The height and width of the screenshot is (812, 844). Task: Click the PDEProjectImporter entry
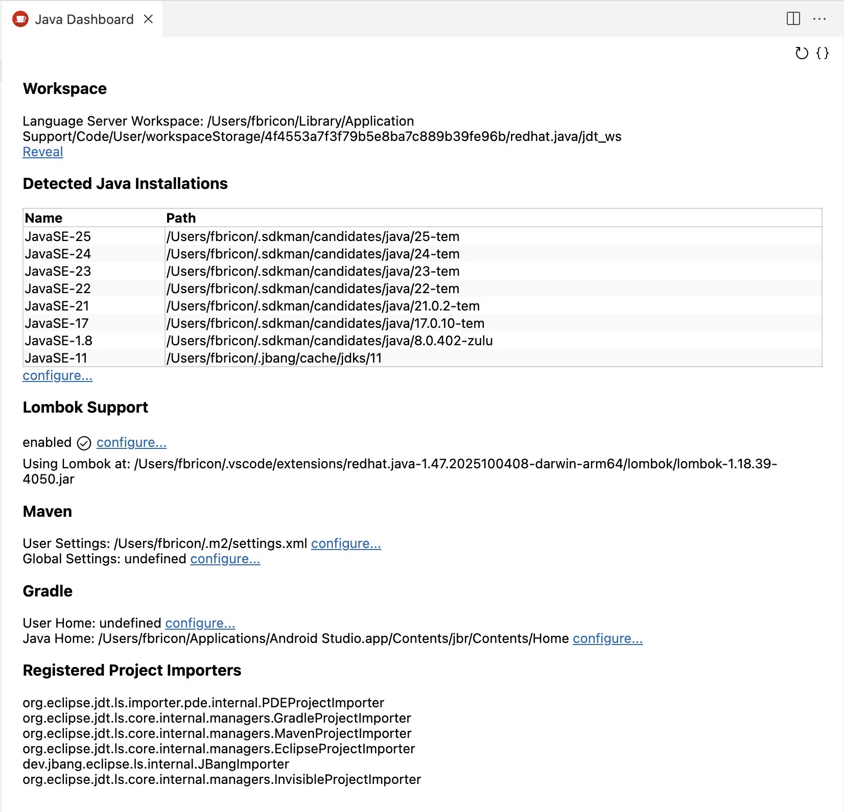[203, 703]
